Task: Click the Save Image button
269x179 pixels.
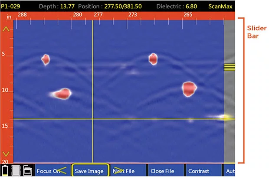Action: pyautogui.click(x=89, y=171)
